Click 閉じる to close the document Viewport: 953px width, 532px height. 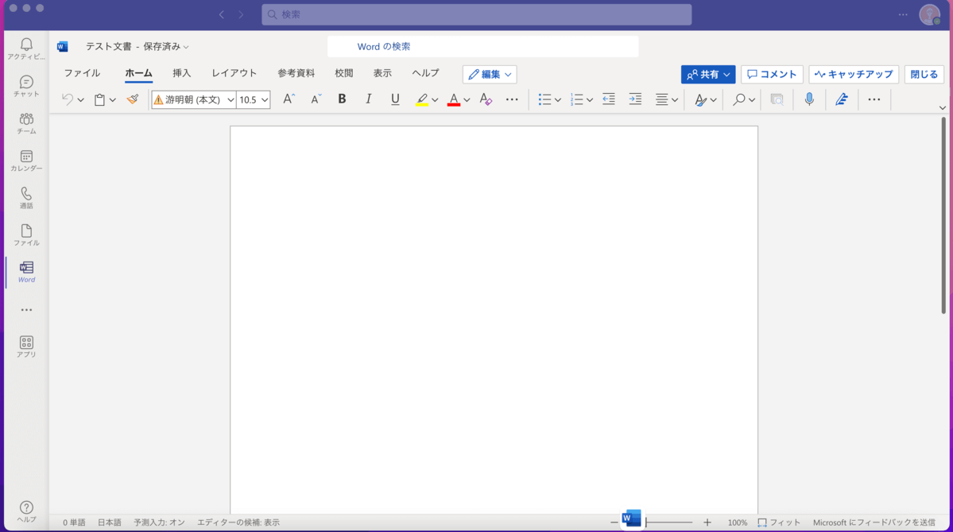point(924,74)
